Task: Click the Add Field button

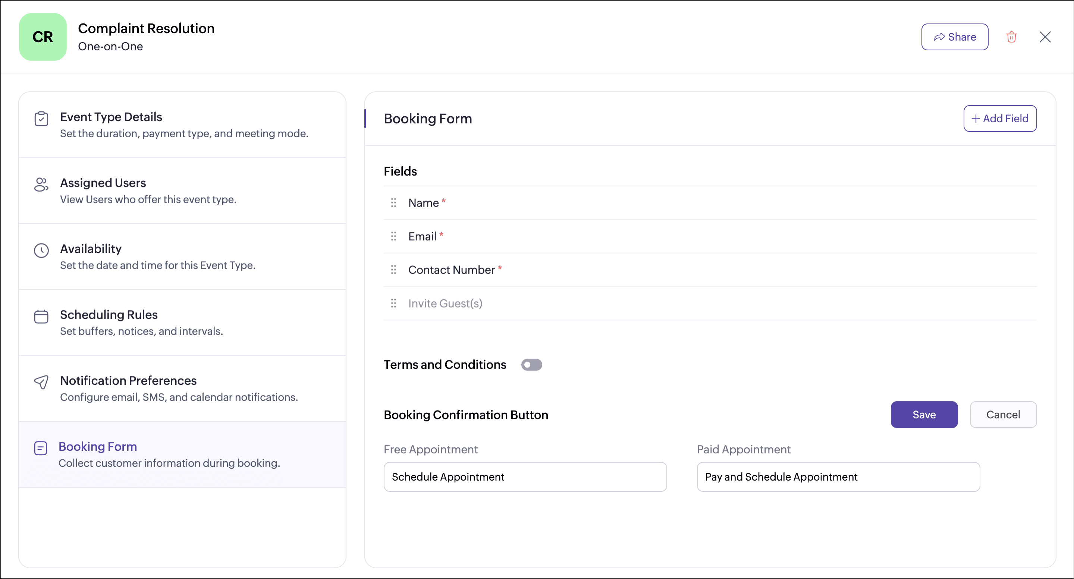Action: pos(1000,119)
